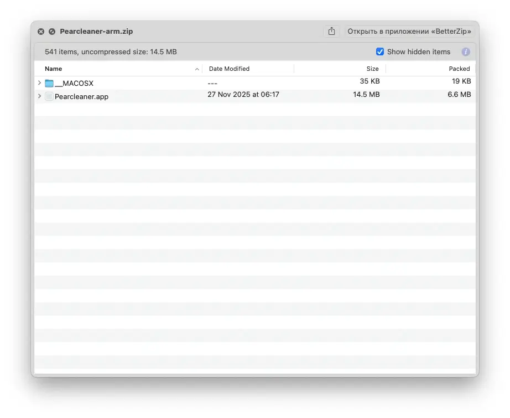Toggle sort order arrow in Name column
510x418 pixels.
(x=197, y=69)
